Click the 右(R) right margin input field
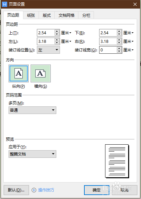Screen dimensions: 141x199 108,42
